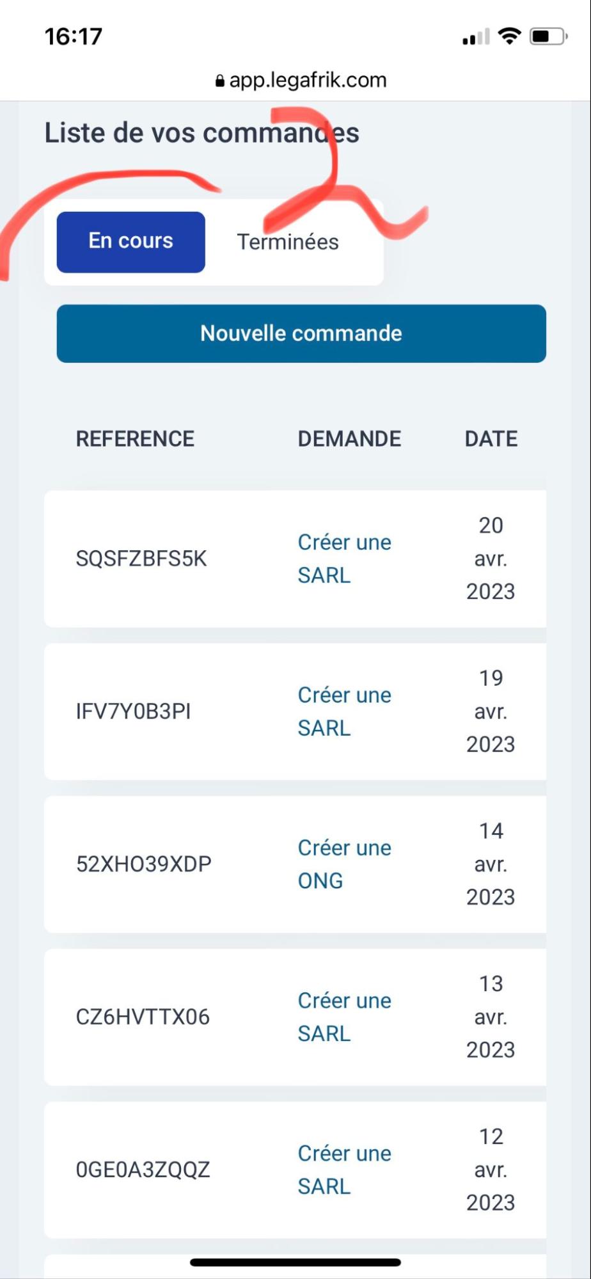
Task: Tap the status bar clock showing 16:17
Action: 74,36
